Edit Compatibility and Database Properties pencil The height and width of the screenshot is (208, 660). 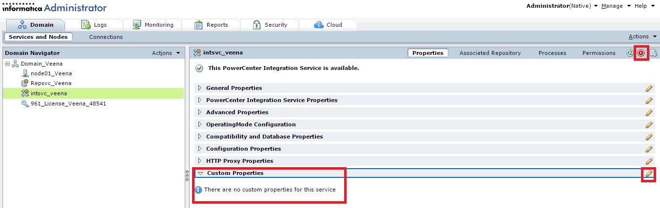coord(649,137)
